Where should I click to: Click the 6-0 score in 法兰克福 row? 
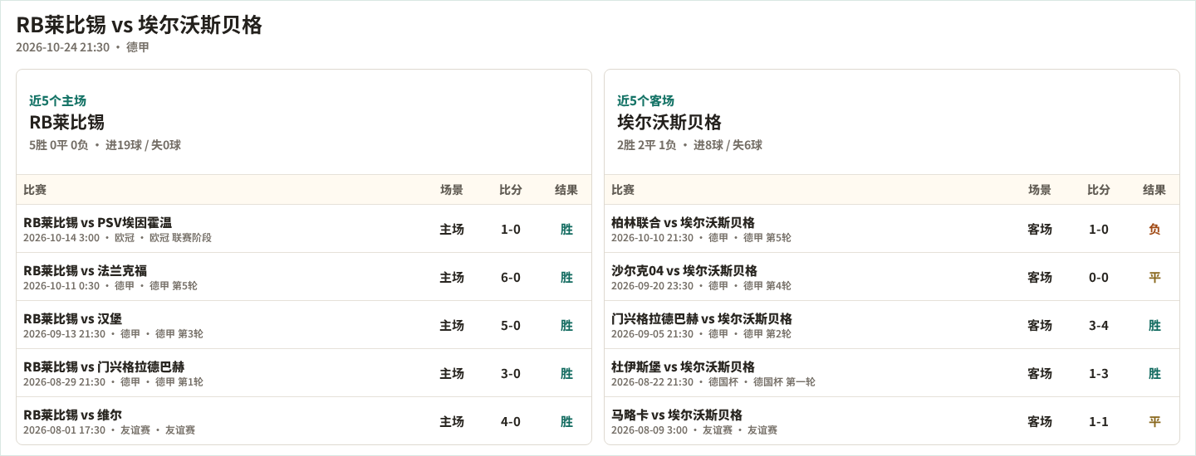511,277
